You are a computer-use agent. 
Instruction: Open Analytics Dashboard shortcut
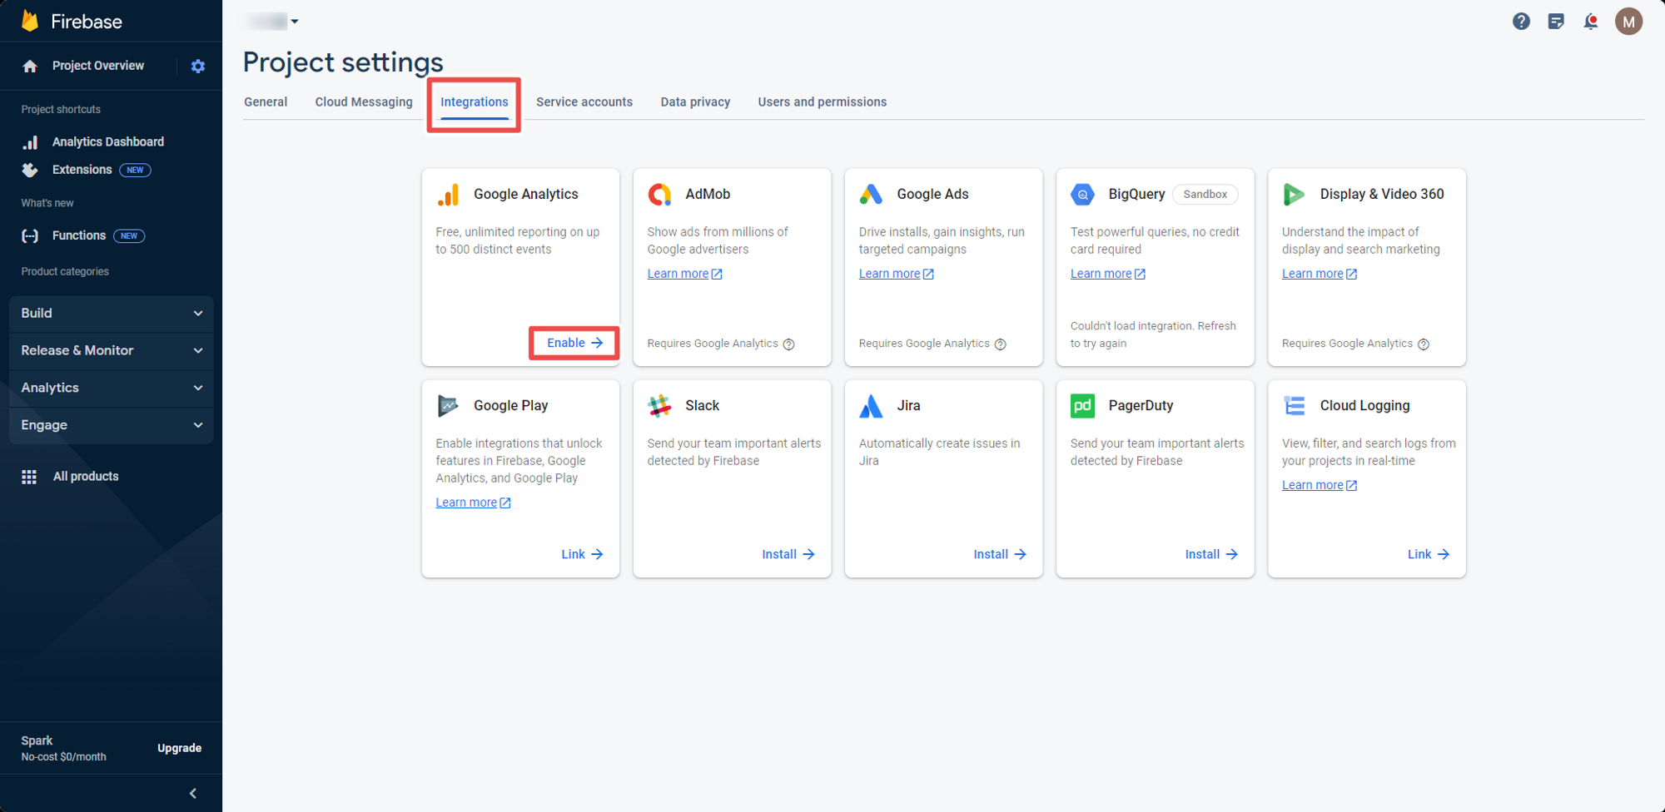108,142
